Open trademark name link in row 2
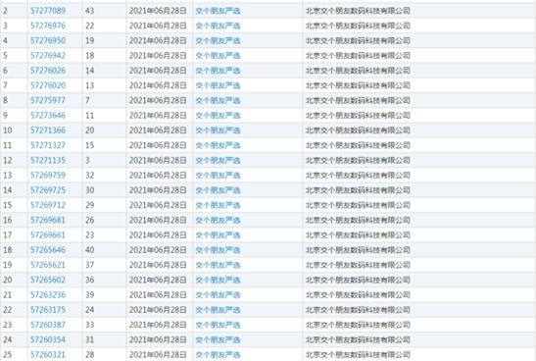Image resolution: width=536 pixels, height=361 pixels. pyautogui.click(x=218, y=11)
